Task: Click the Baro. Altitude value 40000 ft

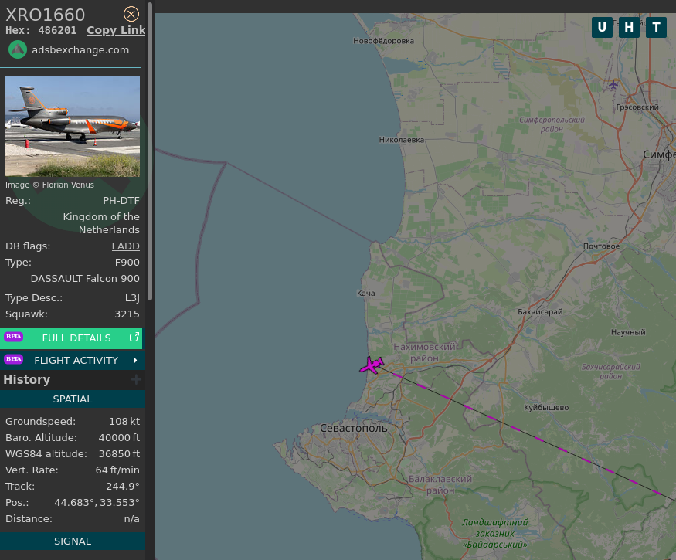Action: [x=119, y=437]
